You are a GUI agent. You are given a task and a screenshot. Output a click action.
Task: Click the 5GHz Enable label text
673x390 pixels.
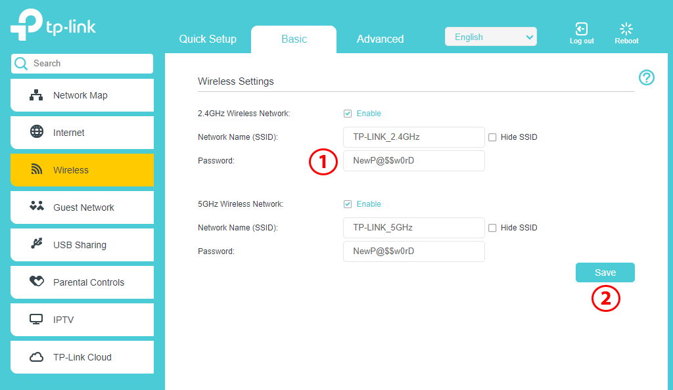point(369,204)
